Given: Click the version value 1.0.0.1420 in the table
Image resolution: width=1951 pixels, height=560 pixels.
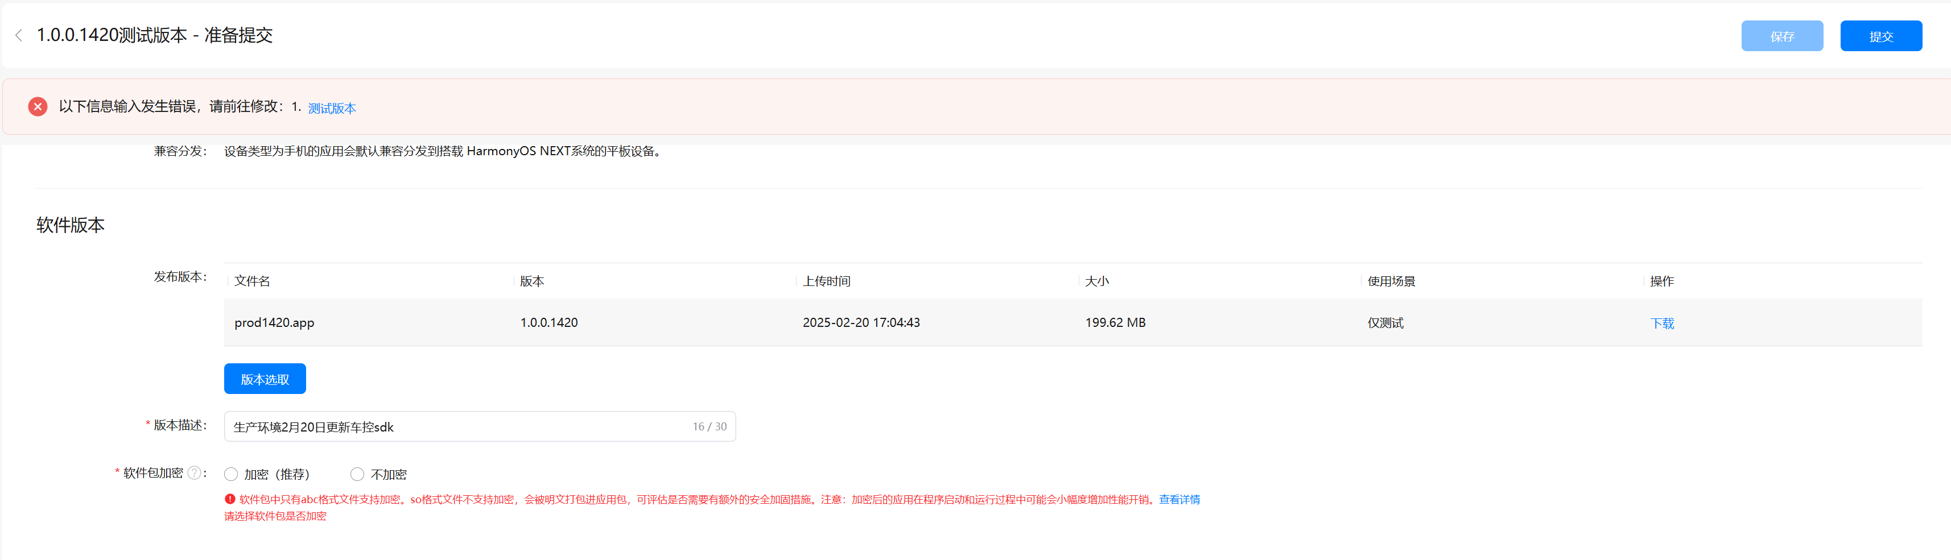Looking at the screenshot, I should click(x=549, y=322).
